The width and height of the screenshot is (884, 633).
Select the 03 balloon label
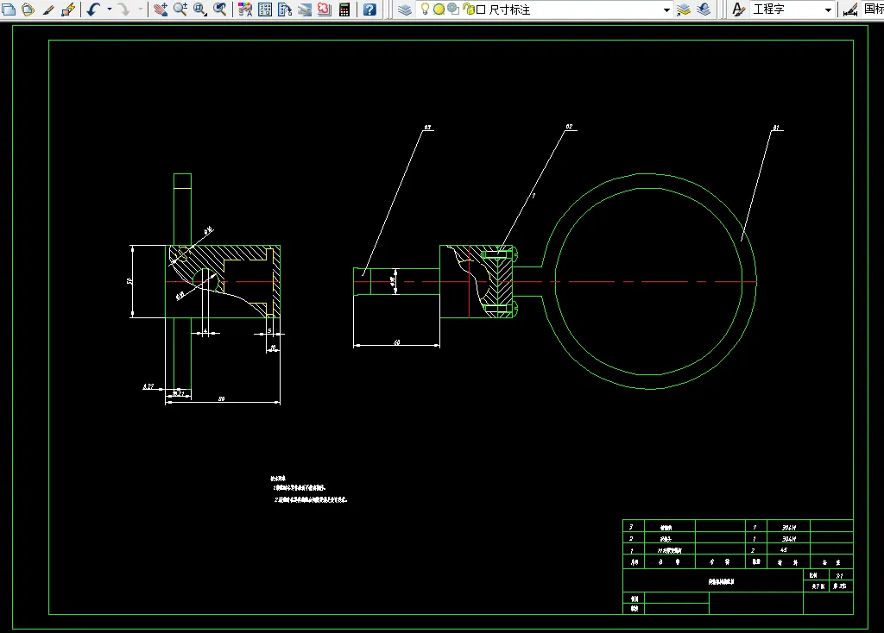click(x=427, y=128)
